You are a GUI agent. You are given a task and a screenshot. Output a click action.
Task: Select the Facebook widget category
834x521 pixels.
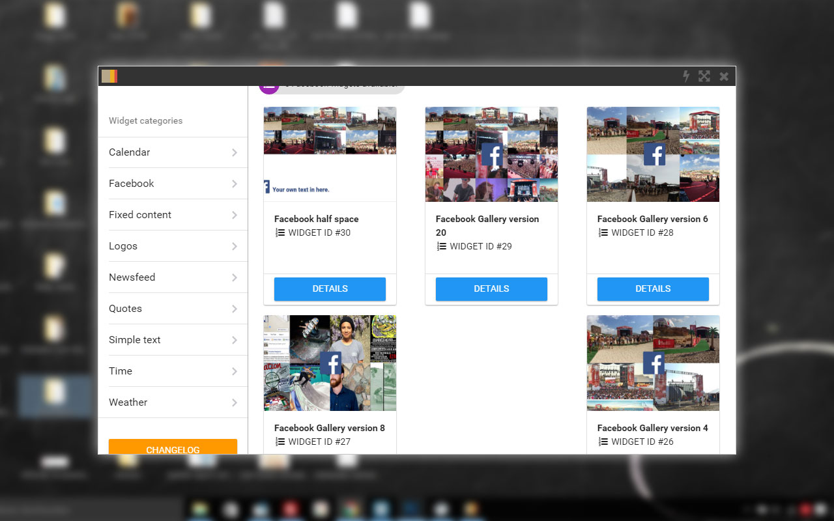[173, 184]
